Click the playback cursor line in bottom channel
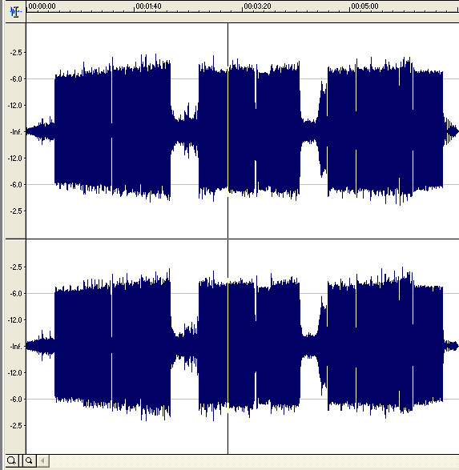 [227, 347]
